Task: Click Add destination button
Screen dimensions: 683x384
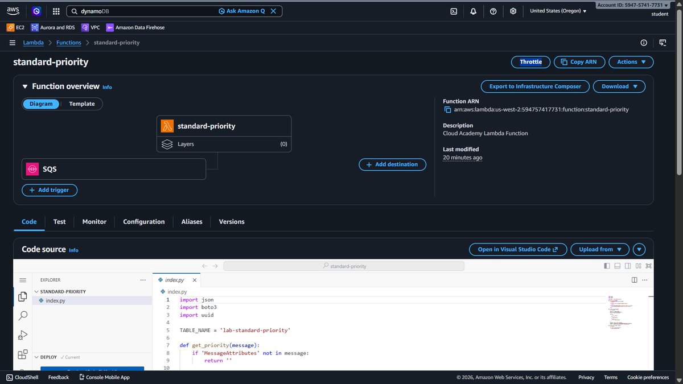Action: coord(392,164)
